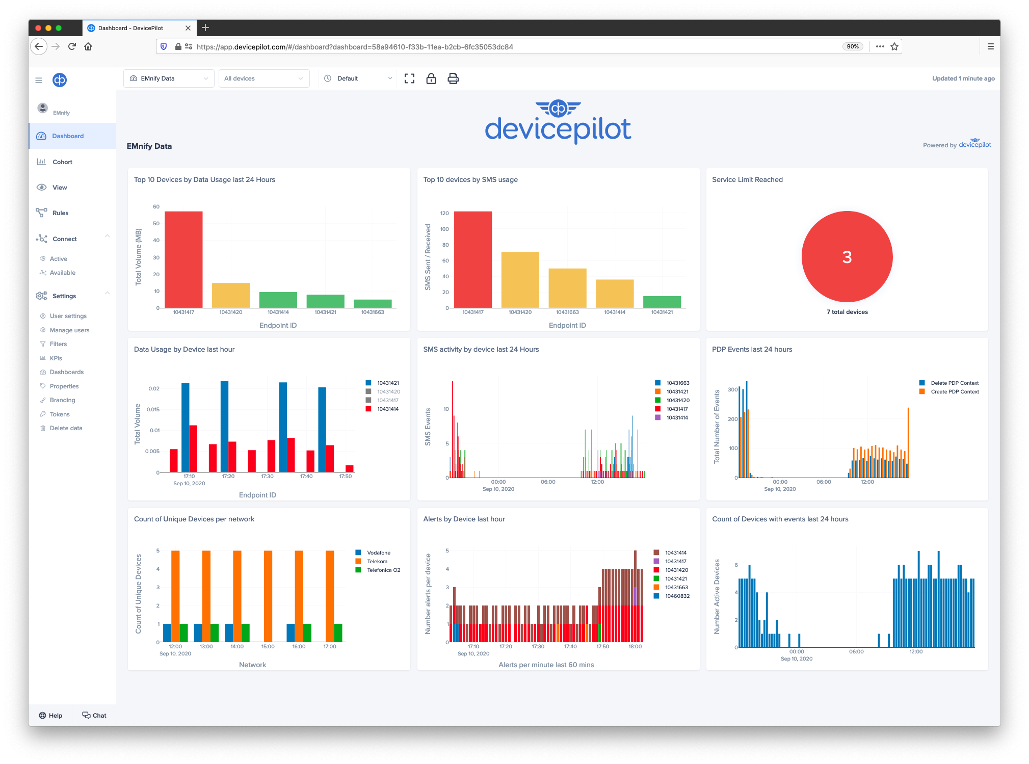Image resolution: width=1029 pixels, height=764 pixels.
Task: Collapse the Connect section chevron
Action: click(107, 235)
